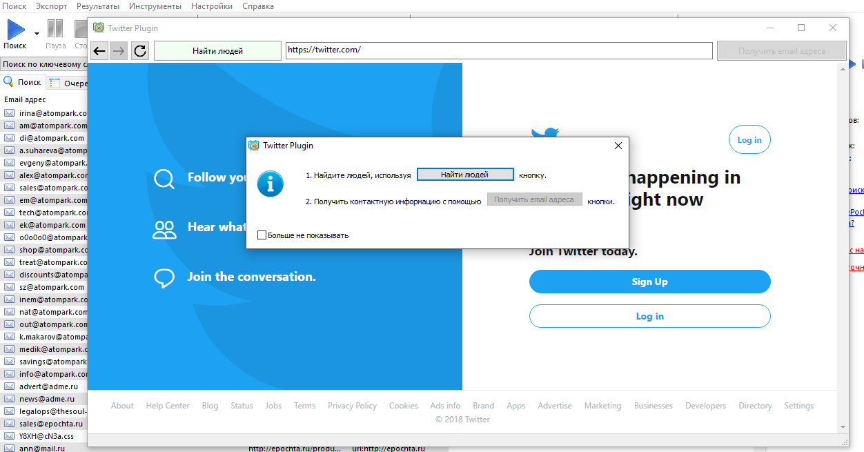
Task: Open the Privacy Policy footer link
Action: 352,406
